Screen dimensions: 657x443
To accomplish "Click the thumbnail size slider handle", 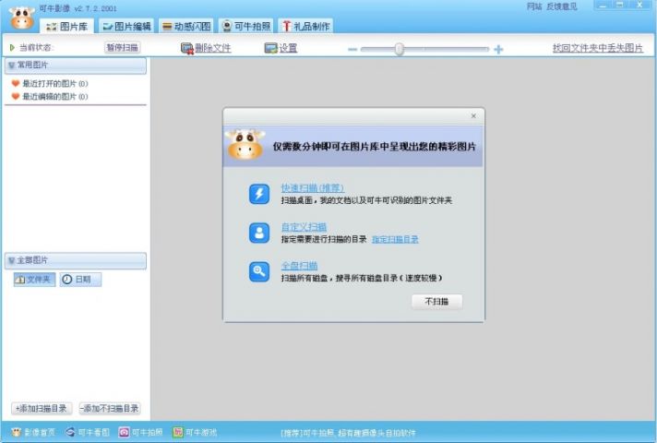I will click(x=400, y=49).
